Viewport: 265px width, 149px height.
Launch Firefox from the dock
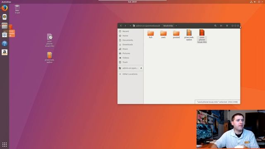(x=5, y=8)
